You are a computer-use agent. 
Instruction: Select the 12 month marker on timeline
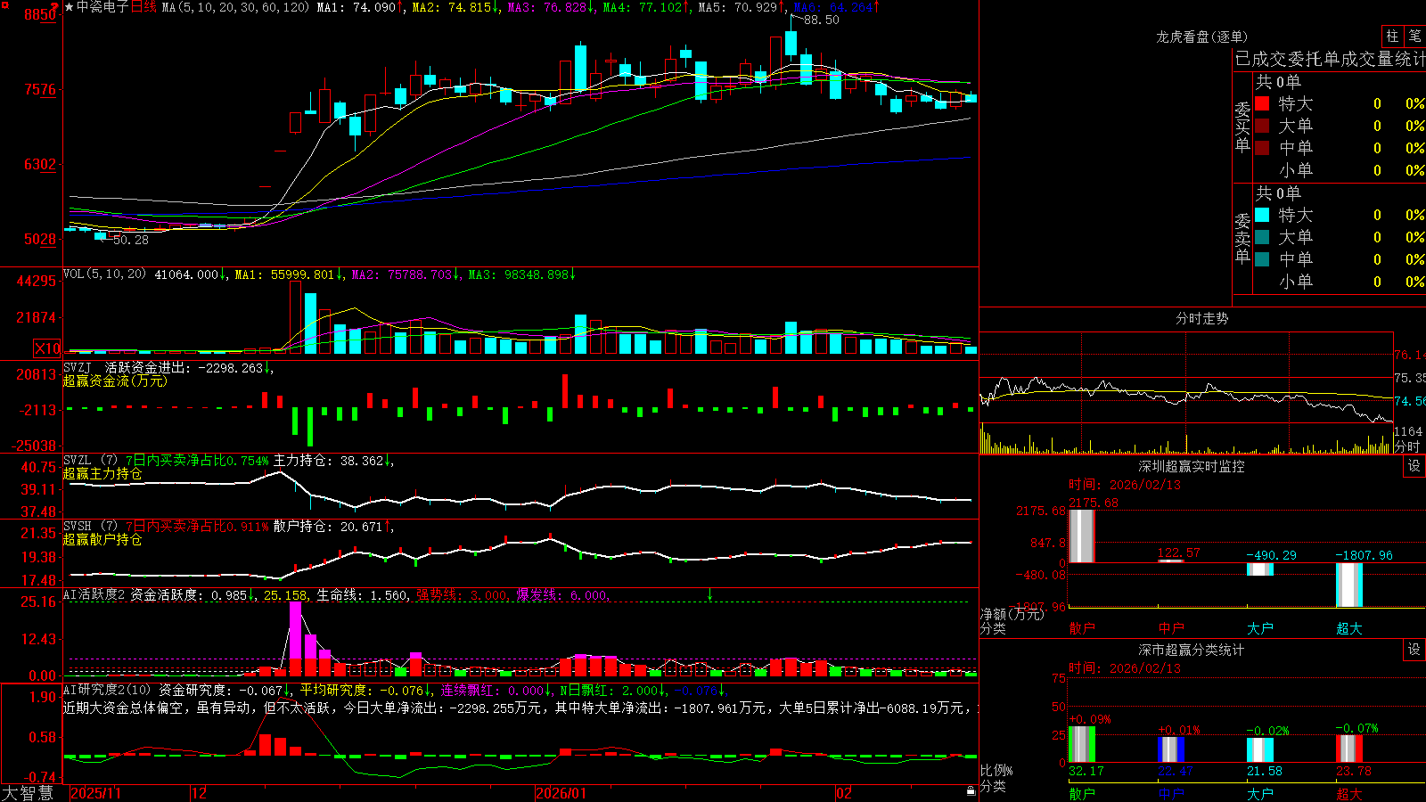tap(199, 793)
